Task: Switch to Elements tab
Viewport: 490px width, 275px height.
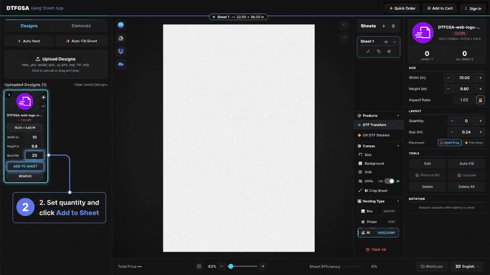Action: pyautogui.click(x=81, y=26)
